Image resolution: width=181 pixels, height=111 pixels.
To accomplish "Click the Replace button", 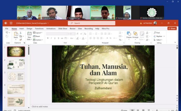I will [159, 36].
